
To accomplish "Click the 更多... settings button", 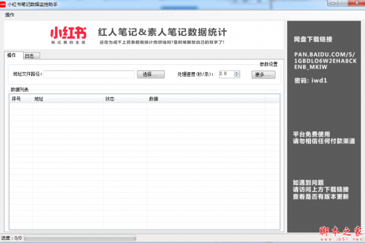I will pyautogui.click(x=263, y=75).
